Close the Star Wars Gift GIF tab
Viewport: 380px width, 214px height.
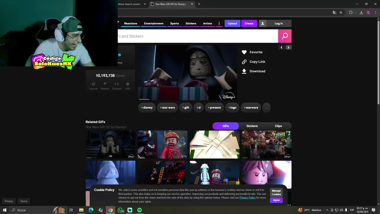click(x=192, y=4)
